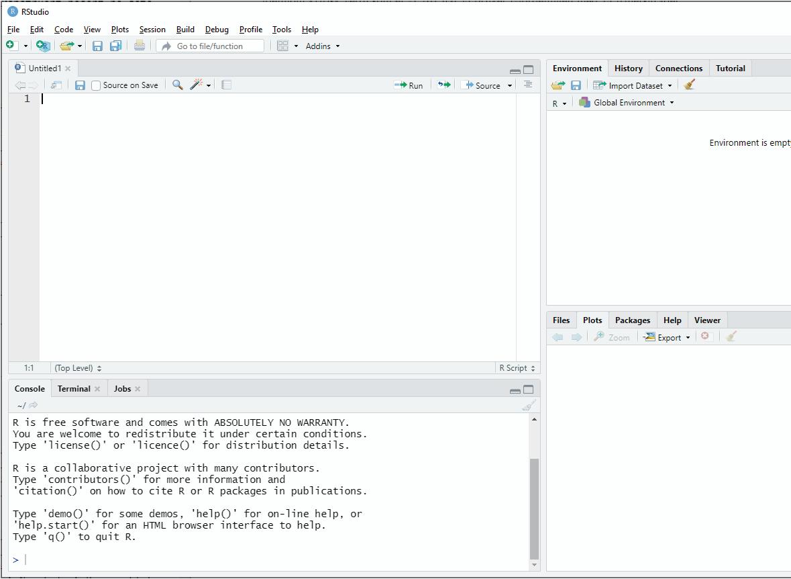
Task: Click the workspace panes grid icon
Action: (282, 46)
